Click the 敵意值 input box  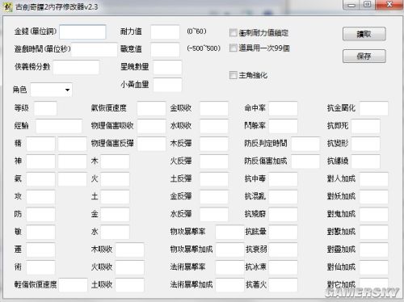(x=165, y=49)
